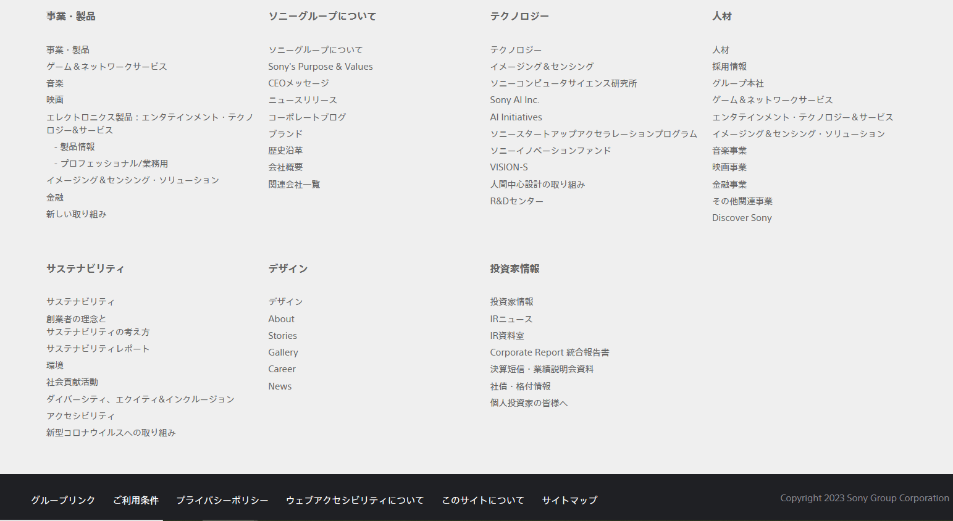Open サステナビリティレポート link
Viewport: 953px width, 521px height.
pyautogui.click(x=98, y=349)
